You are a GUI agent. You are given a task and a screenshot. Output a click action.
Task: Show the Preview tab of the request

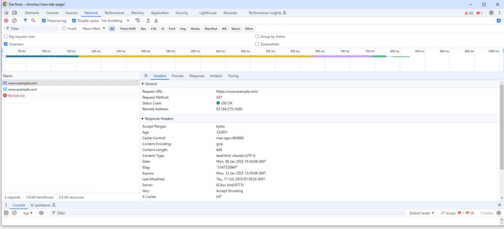[x=178, y=76]
